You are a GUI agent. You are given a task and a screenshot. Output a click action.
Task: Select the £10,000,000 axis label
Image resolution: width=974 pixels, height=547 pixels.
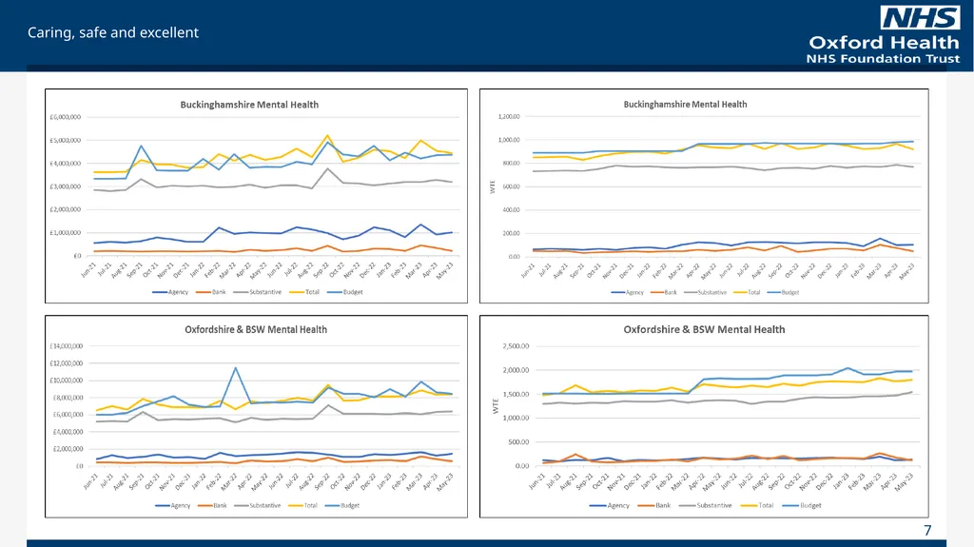tap(67, 381)
